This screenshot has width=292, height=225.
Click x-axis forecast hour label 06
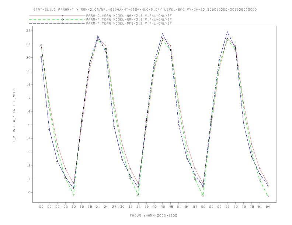pyautogui.click(x=58, y=207)
